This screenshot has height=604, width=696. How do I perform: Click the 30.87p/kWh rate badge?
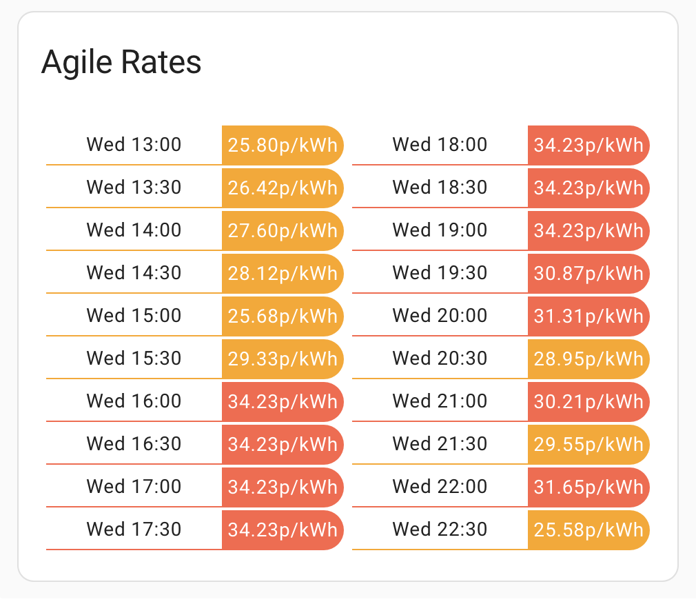(x=588, y=274)
